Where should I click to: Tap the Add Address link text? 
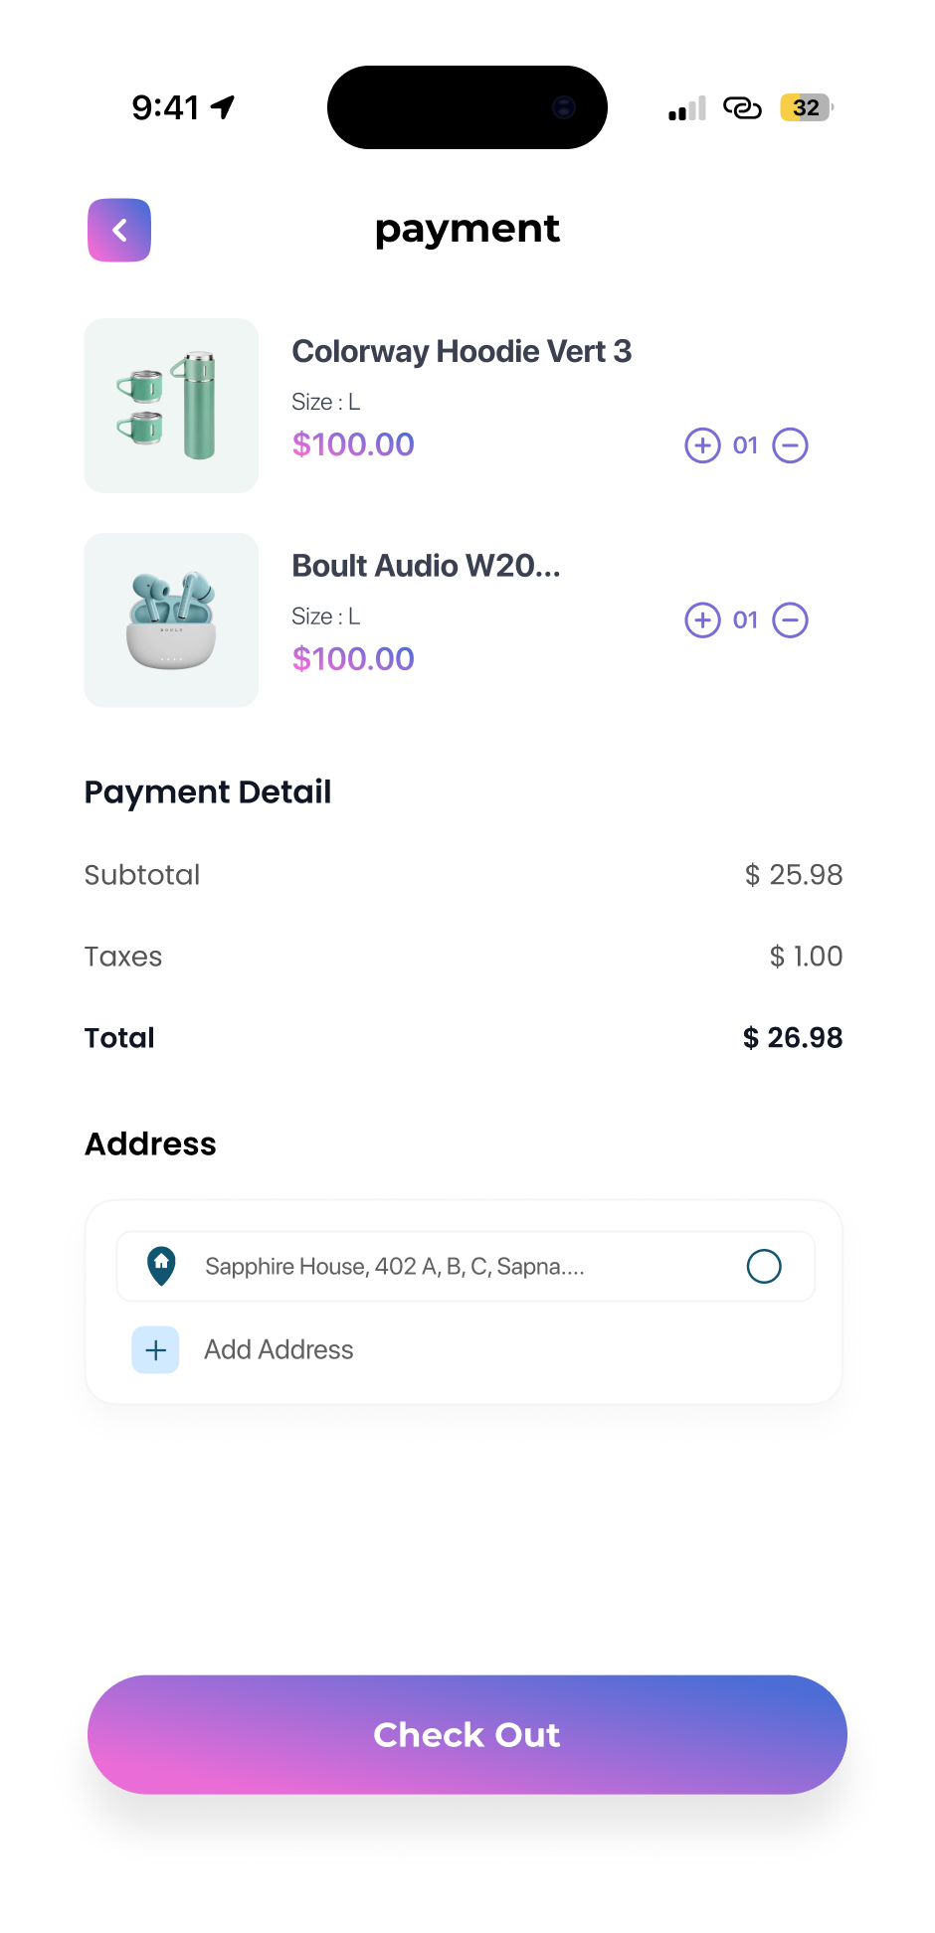pos(279,1350)
